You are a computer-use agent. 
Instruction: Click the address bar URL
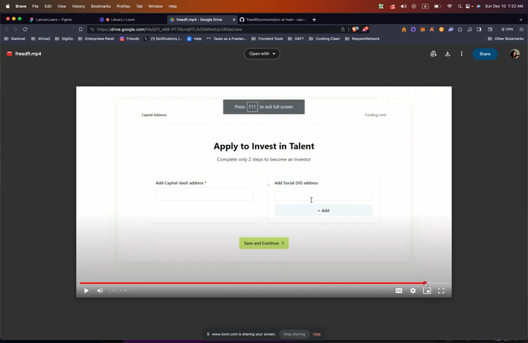click(169, 29)
